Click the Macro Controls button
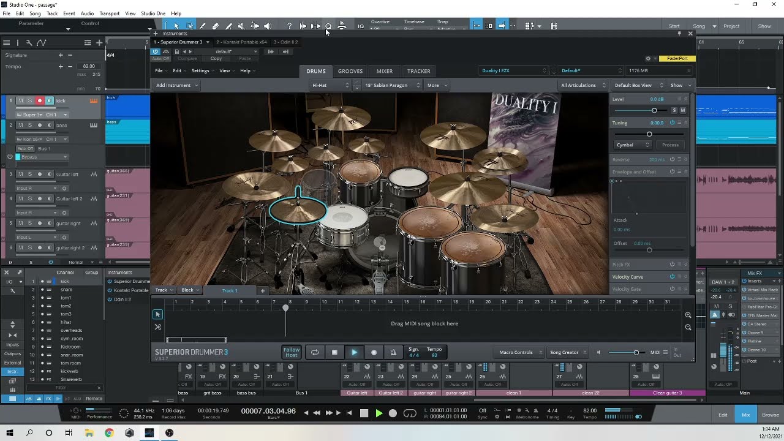This screenshot has width=784, height=441. click(x=519, y=352)
